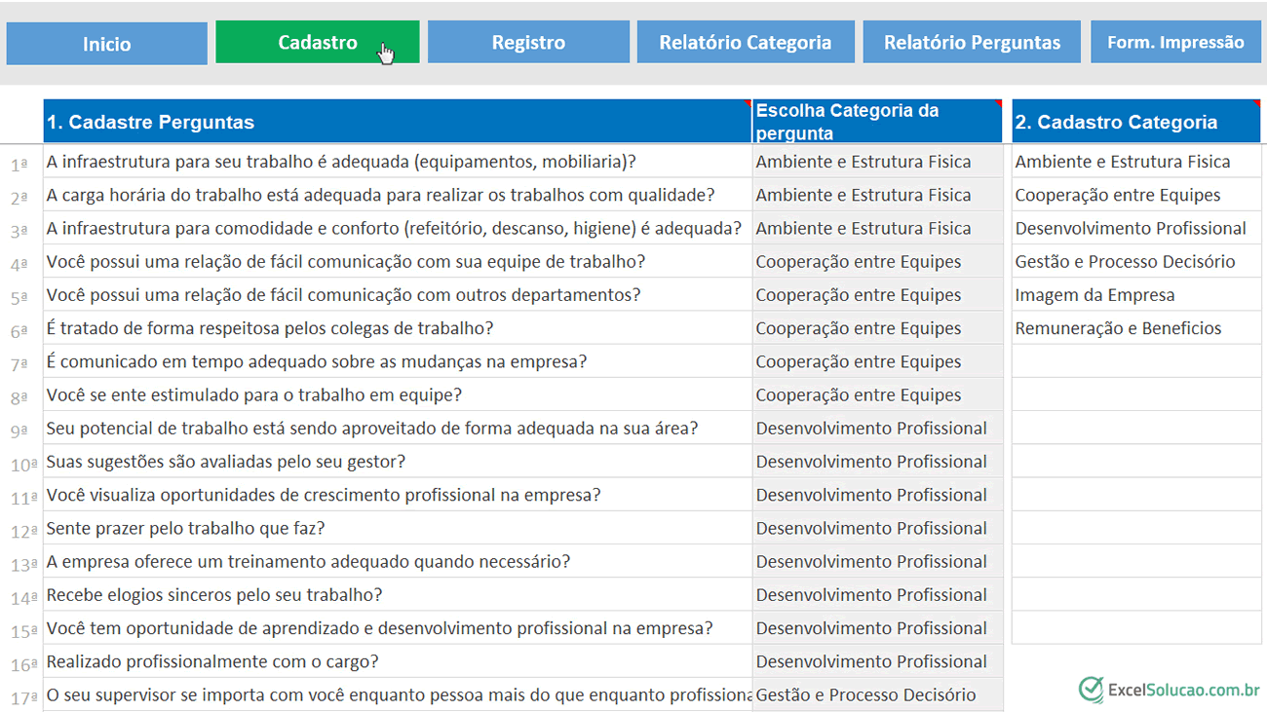
Task: Click the ExcelSolucao green checkmark logo
Action: pos(1092,690)
